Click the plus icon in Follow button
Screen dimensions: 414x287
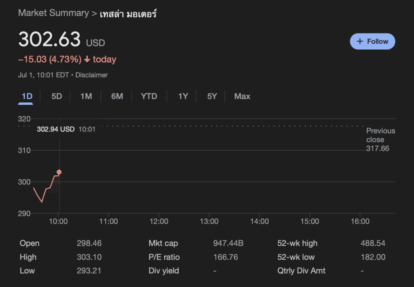click(360, 42)
